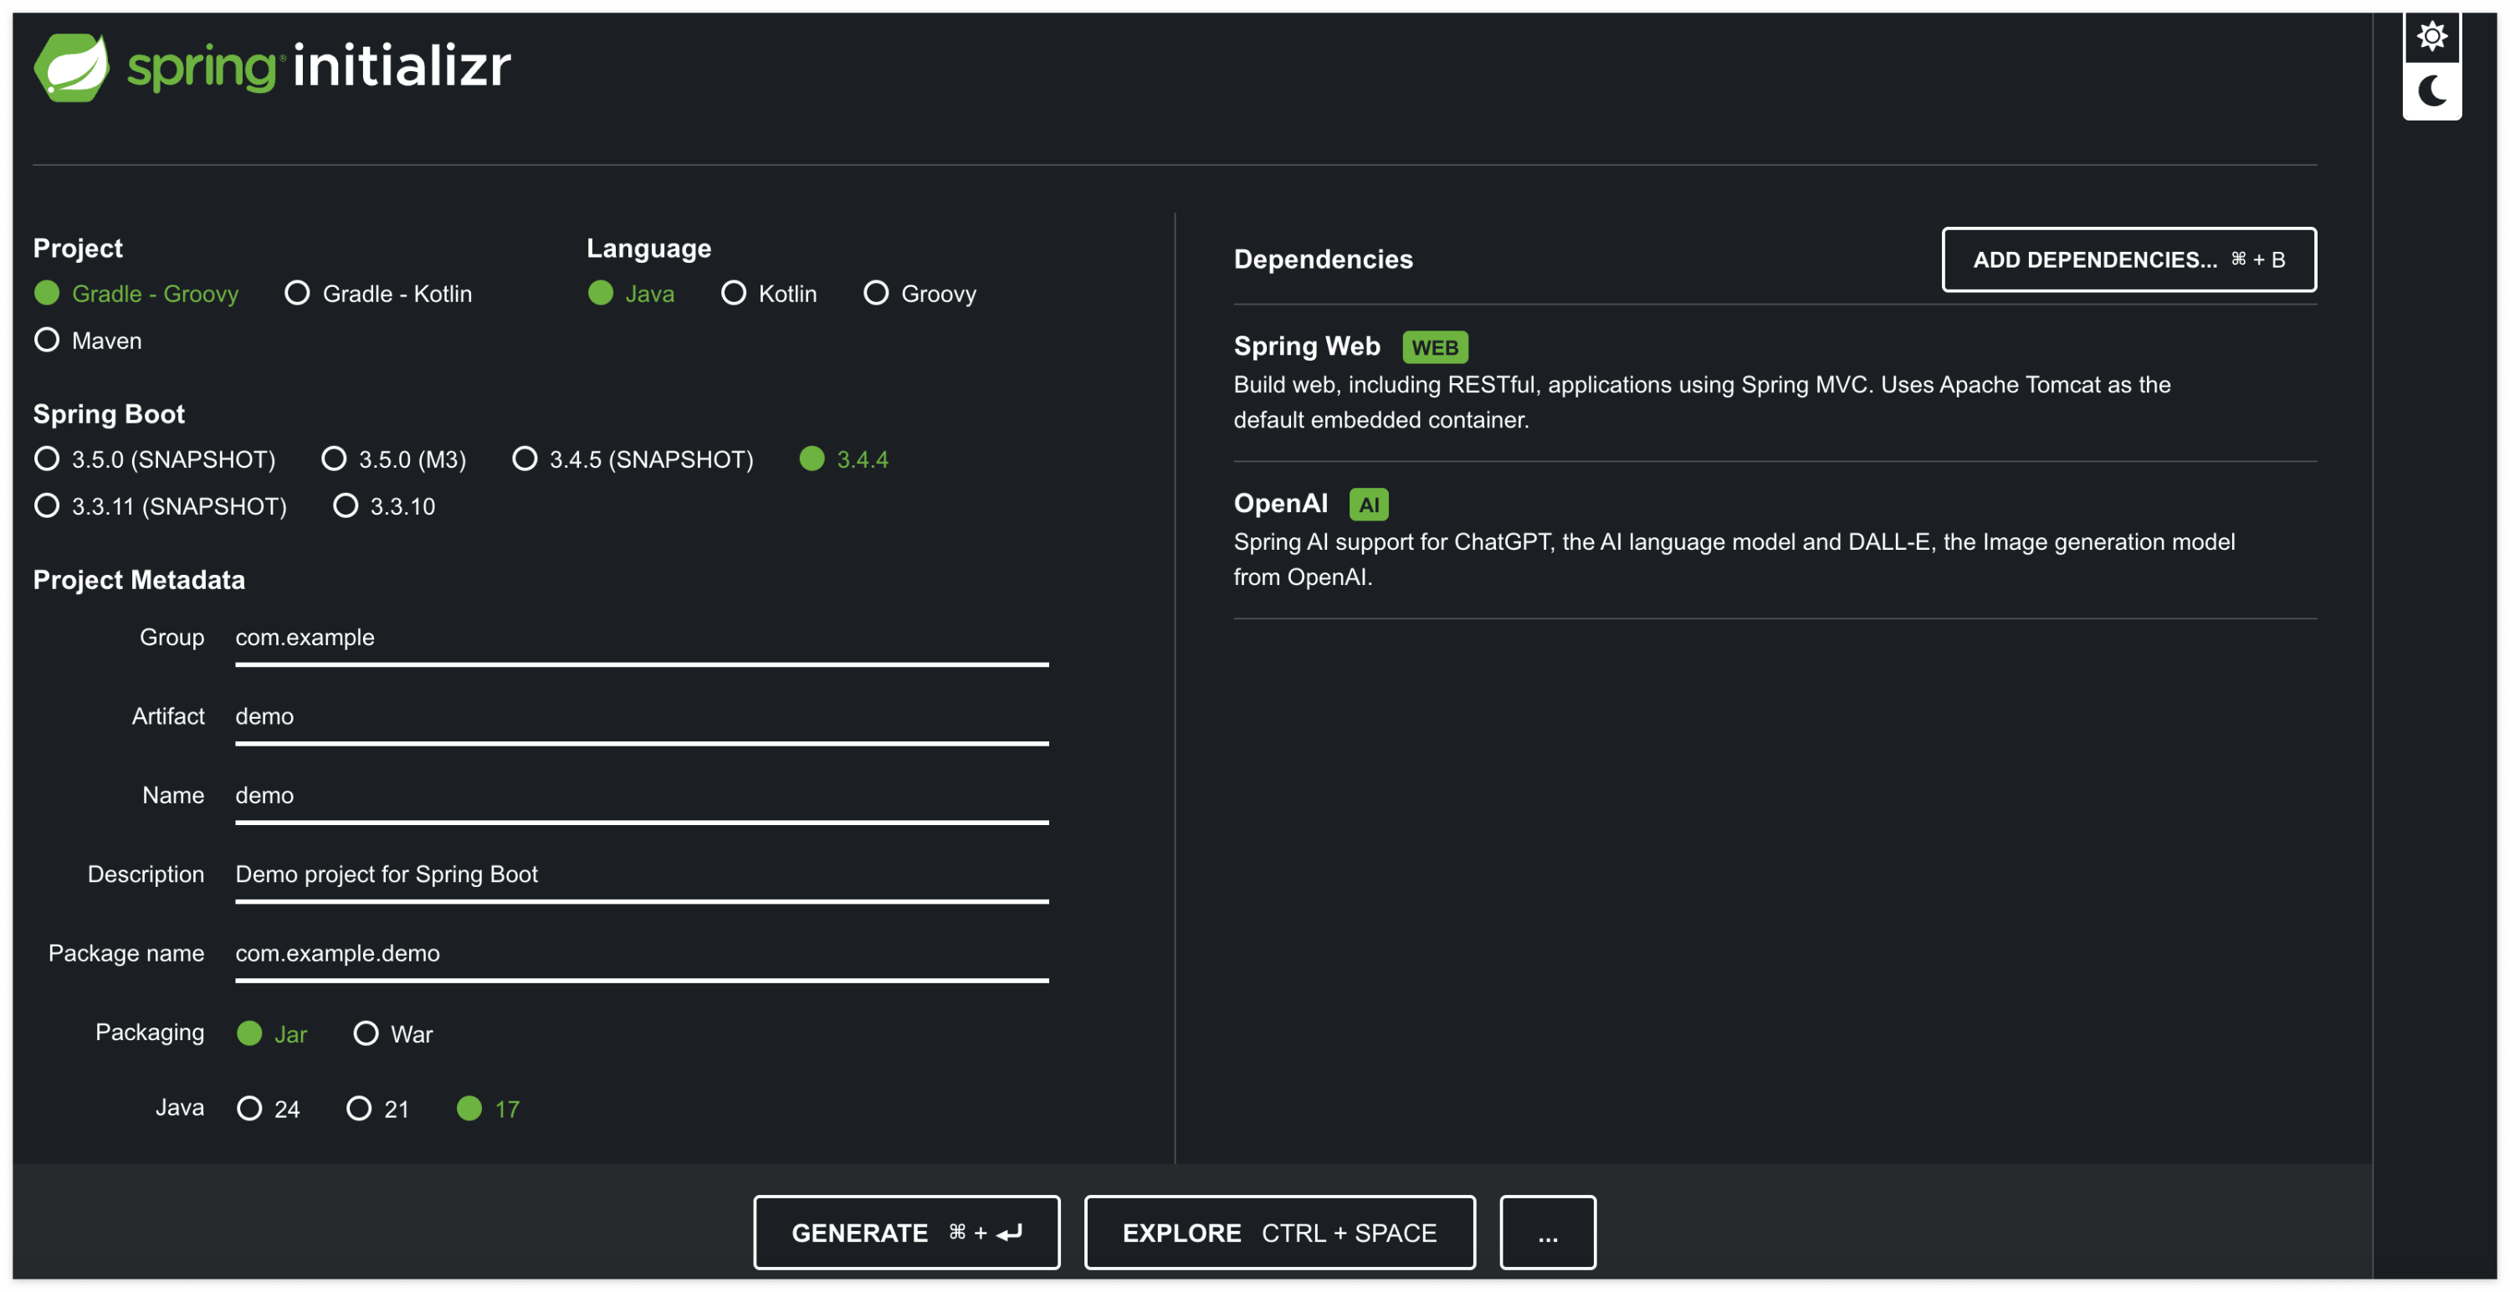Click the Spring leaf logo
The height and width of the screenshot is (1292, 2510).
pos(71,66)
